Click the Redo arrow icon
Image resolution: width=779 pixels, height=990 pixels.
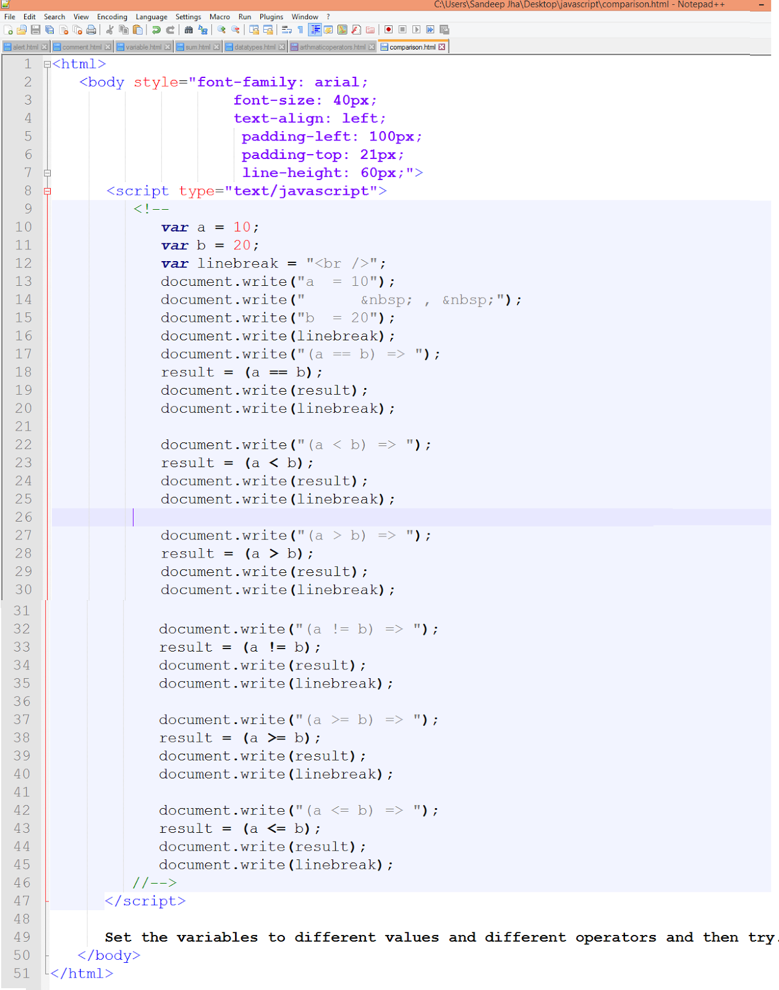(x=170, y=30)
